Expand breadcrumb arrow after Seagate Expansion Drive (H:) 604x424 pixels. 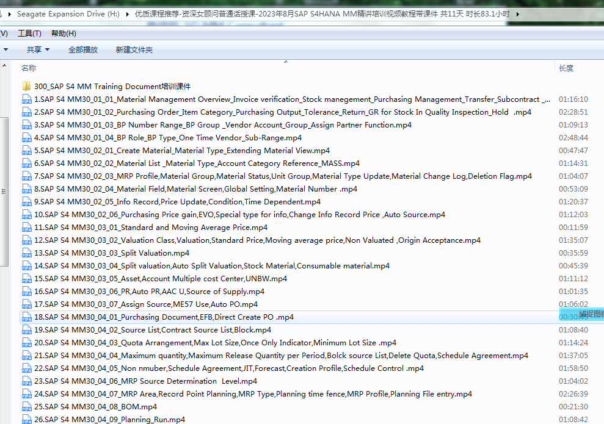(127, 13)
